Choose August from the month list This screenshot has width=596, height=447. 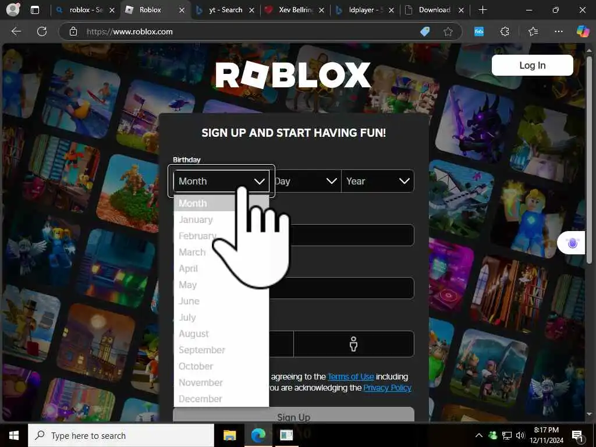221,334
